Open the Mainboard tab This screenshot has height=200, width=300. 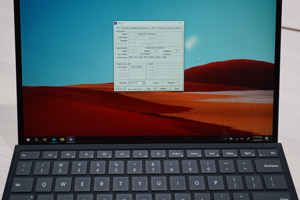(x=135, y=28)
